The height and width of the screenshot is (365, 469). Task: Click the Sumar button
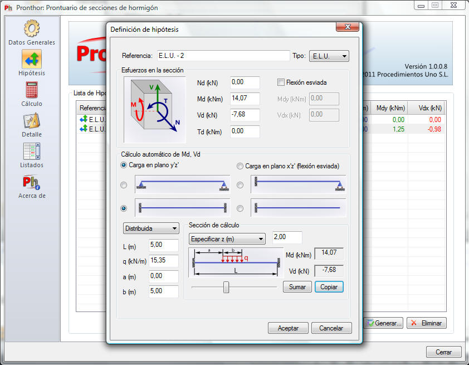click(x=297, y=286)
